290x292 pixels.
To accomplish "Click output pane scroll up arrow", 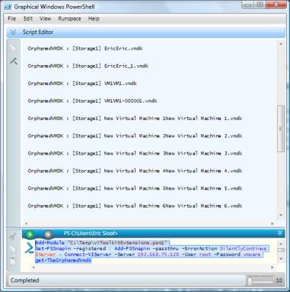I will click(281, 44).
